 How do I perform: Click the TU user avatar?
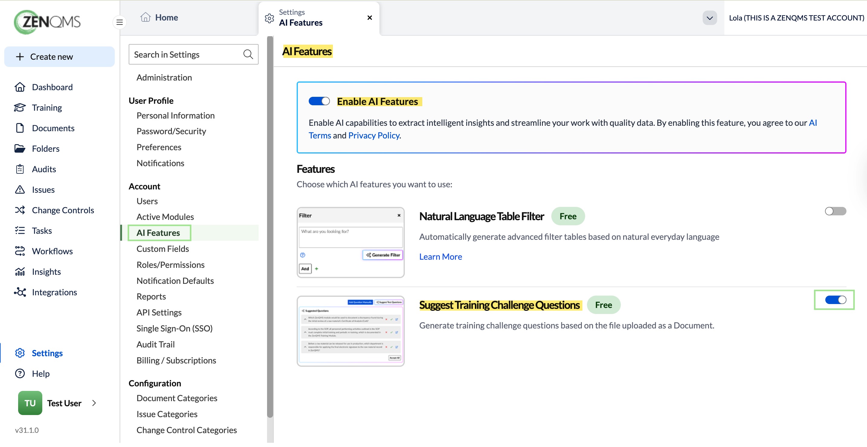(30, 404)
